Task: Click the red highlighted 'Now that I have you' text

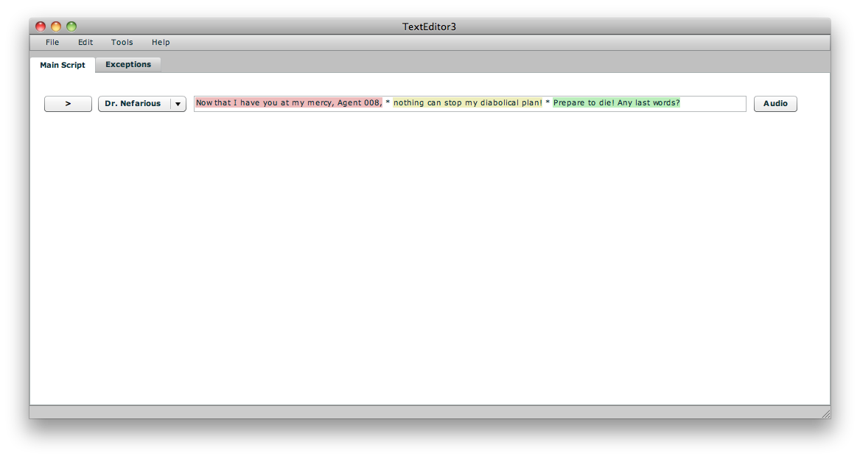Action: 289,102
